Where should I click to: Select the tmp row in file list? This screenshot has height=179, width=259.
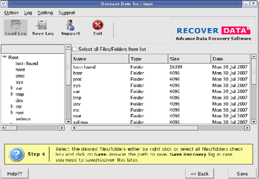click(x=161, y=97)
